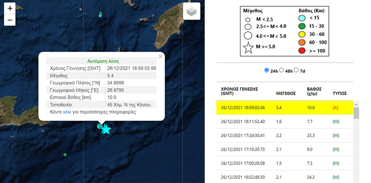Zoom out on the map
The height and width of the screenshot is (183, 371).
[x=10, y=20]
